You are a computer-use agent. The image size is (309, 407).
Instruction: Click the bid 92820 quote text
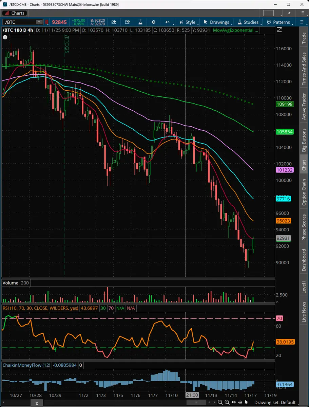98,20
